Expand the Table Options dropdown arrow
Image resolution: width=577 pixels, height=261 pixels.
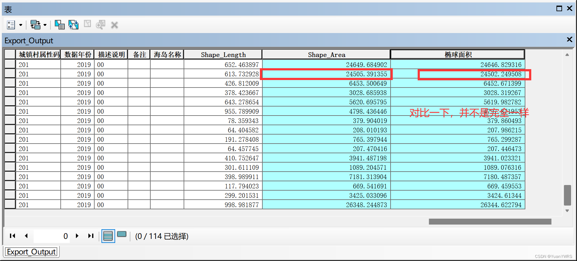click(x=21, y=25)
